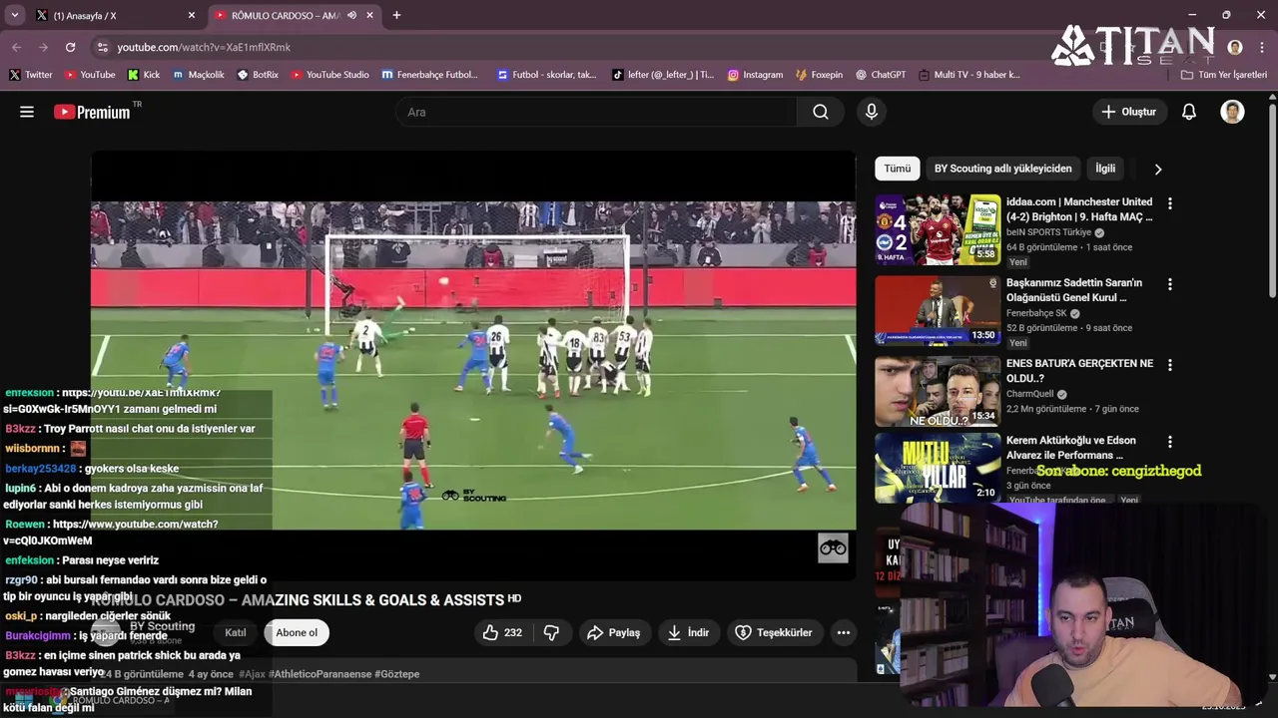Open the YouTube Studio bookmark
This screenshot has height=718, width=1278.
(x=329, y=75)
